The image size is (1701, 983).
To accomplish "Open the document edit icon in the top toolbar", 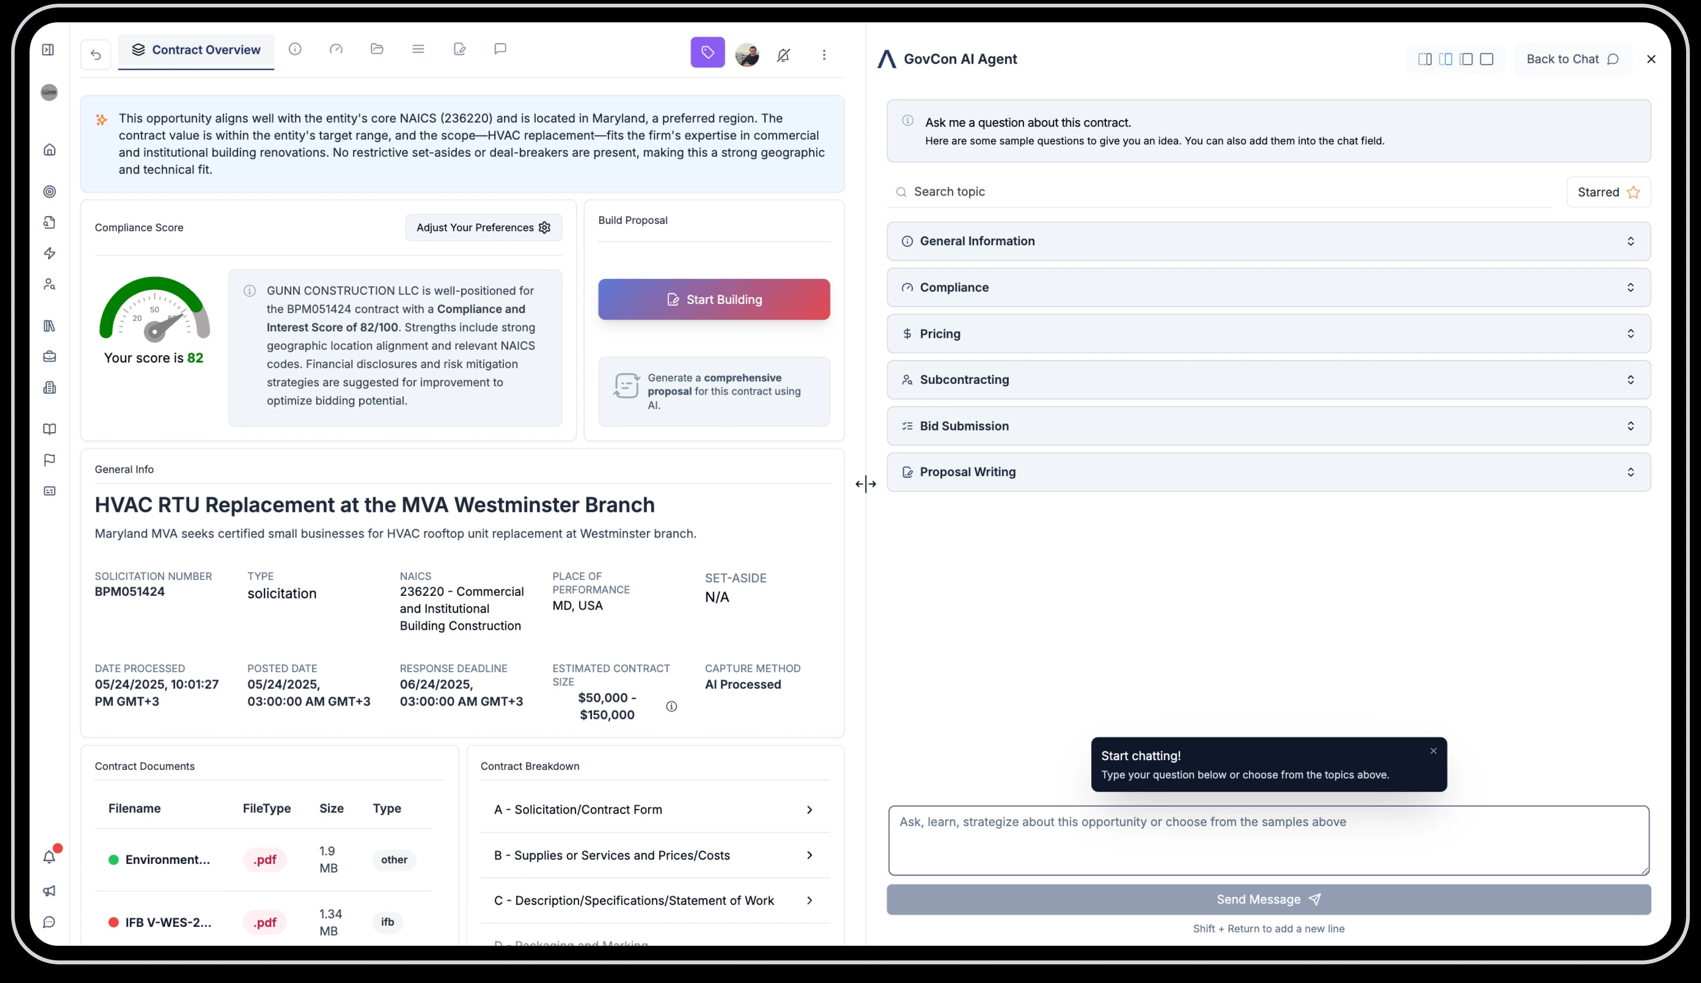I will [460, 48].
